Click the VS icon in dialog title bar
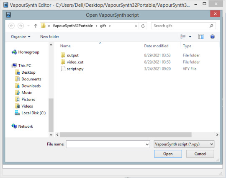This screenshot has width=226, height=178. click(8, 15)
